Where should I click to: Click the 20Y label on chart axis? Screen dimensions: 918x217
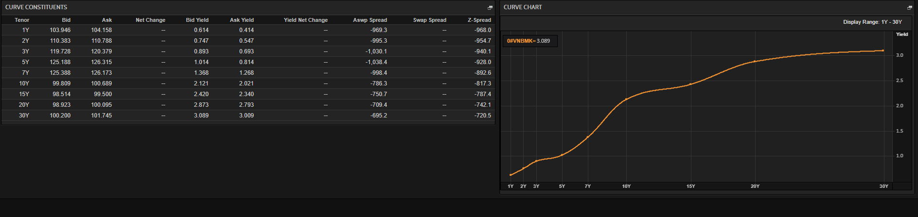click(755, 186)
